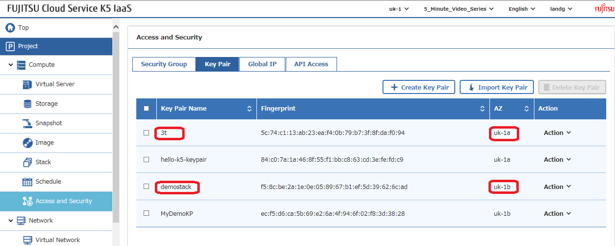This screenshot has width=615, height=246.
Task: Click key pair name 3t
Action: 164,133
